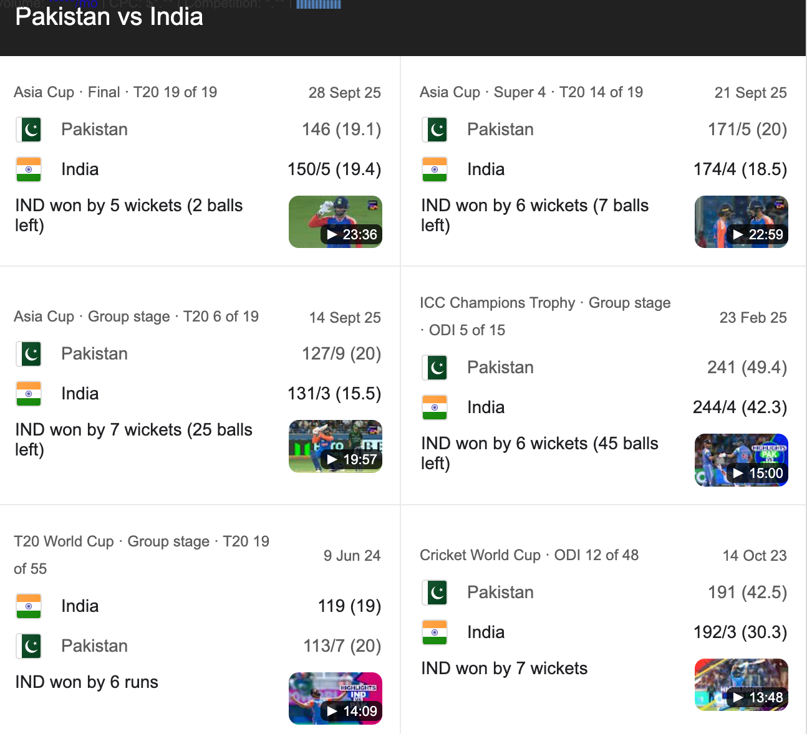The width and height of the screenshot is (807, 734).
Task: Click the Pakistan flag icon in the Final match
Action: point(29,130)
